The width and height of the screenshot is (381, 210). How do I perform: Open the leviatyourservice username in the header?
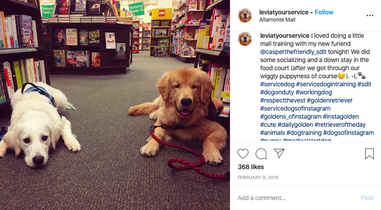(x=284, y=12)
